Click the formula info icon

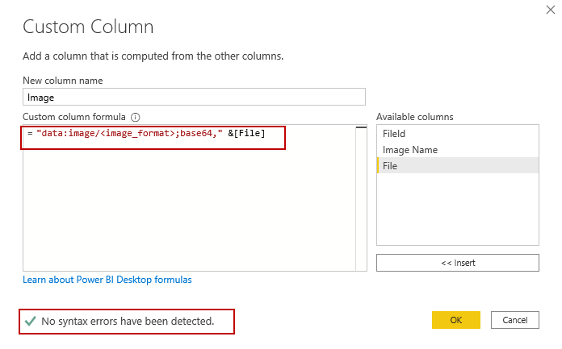click(136, 117)
